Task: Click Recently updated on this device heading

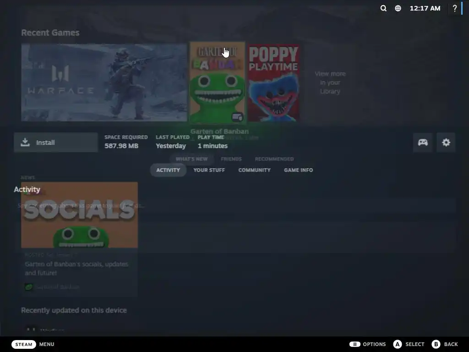Action: click(74, 310)
